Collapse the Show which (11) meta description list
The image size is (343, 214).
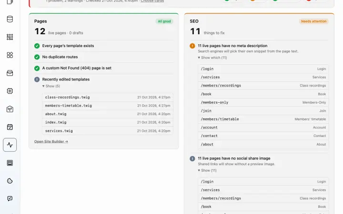[212, 58]
